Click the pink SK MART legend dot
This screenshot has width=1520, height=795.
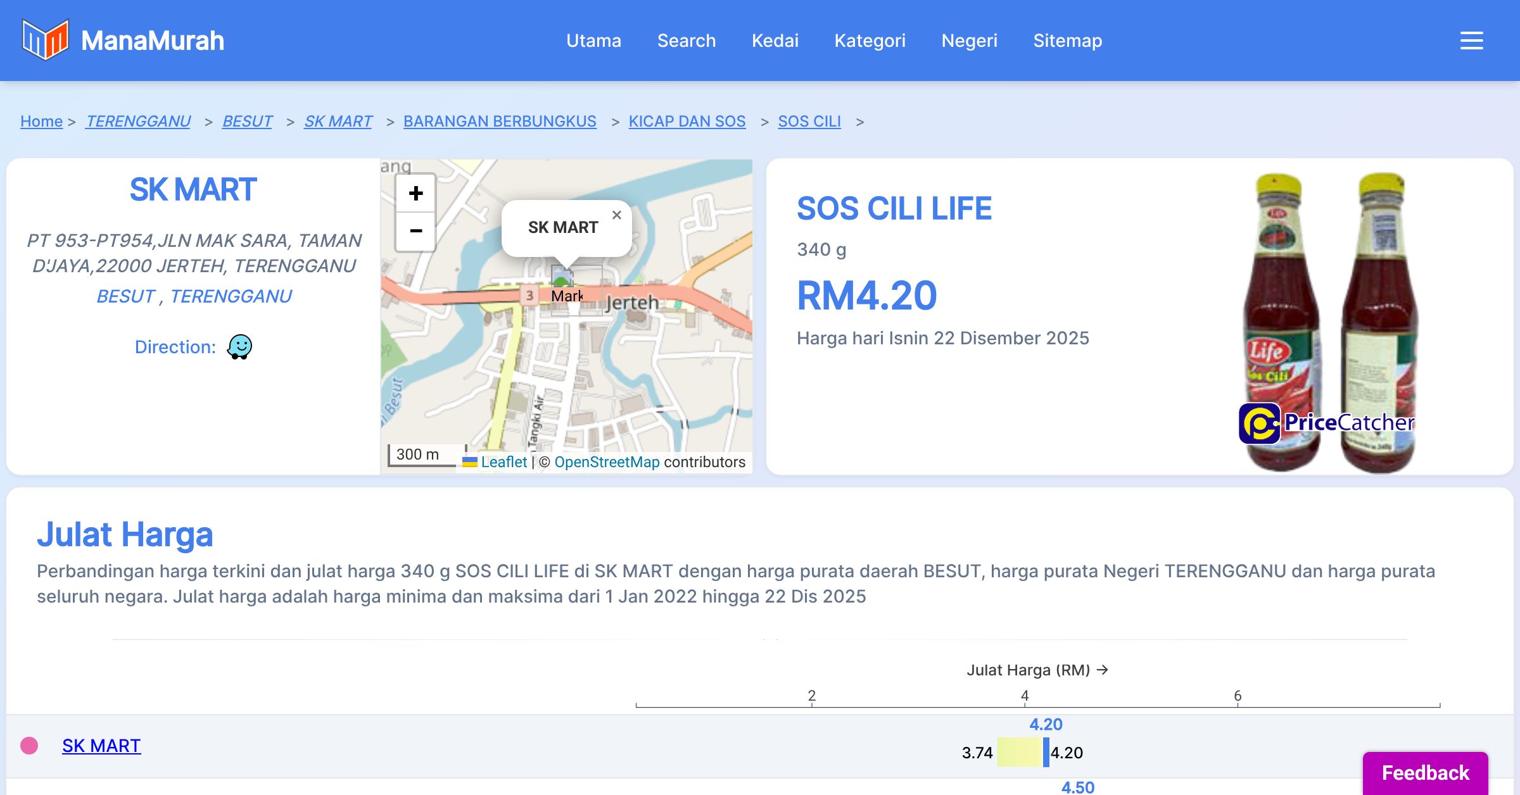[x=29, y=746]
